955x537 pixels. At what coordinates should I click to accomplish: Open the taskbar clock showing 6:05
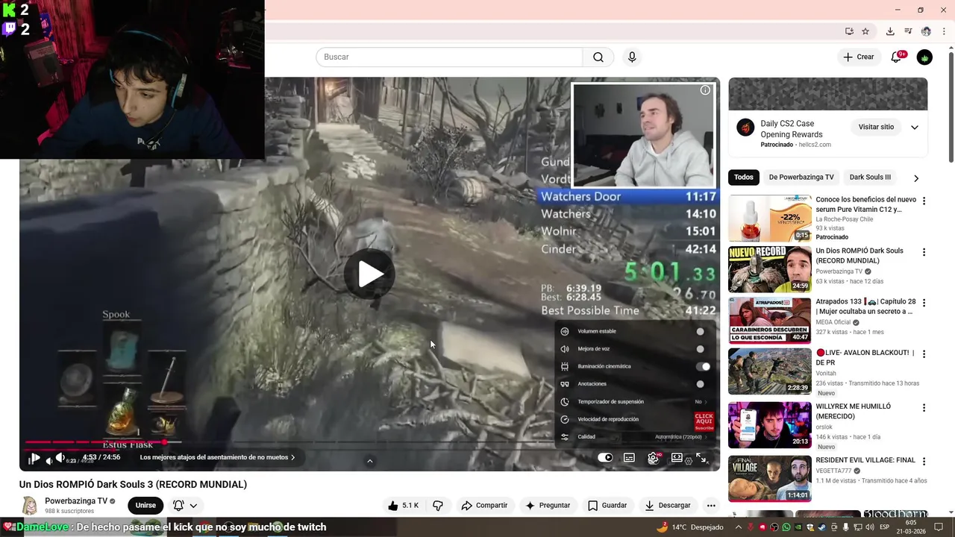[x=910, y=527]
